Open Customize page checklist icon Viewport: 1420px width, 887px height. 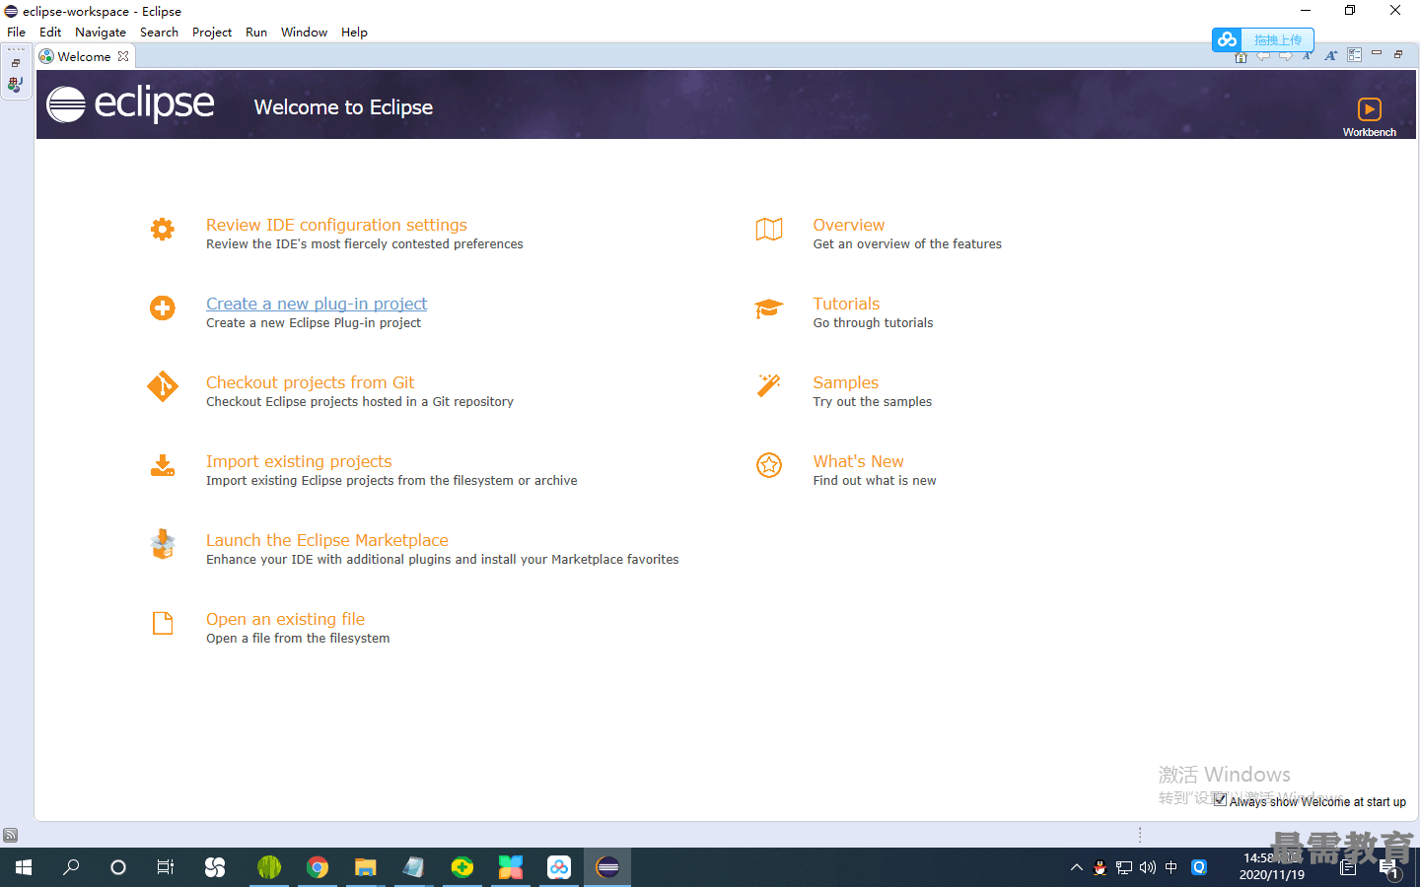pos(1355,55)
